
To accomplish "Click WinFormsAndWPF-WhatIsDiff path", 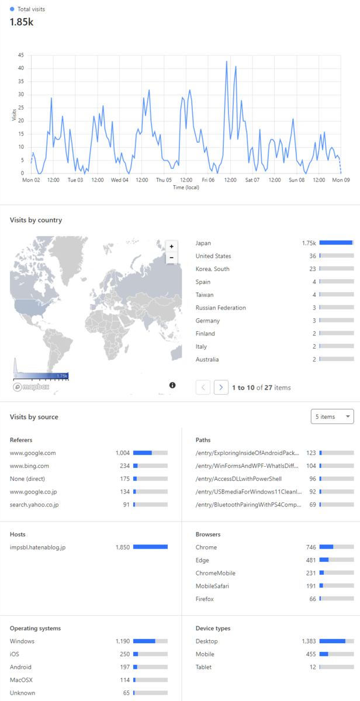I will (x=247, y=466).
